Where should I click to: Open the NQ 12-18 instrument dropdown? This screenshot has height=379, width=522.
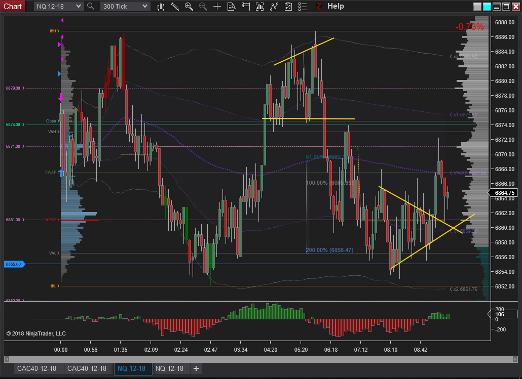(59, 6)
